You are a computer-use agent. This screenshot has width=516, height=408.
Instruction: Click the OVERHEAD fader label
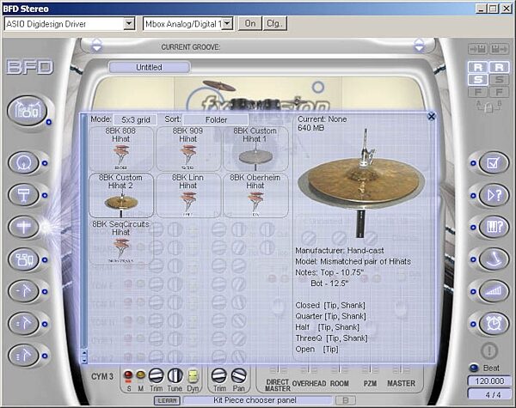pos(309,383)
